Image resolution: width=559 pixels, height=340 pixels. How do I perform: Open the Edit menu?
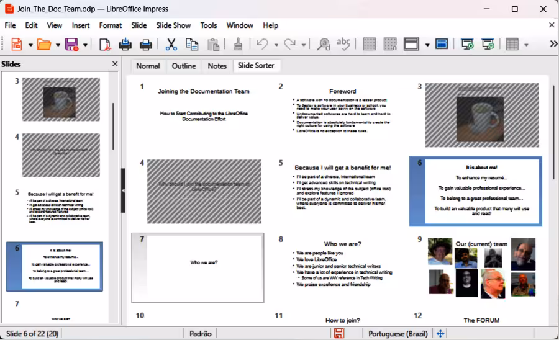(x=31, y=25)
